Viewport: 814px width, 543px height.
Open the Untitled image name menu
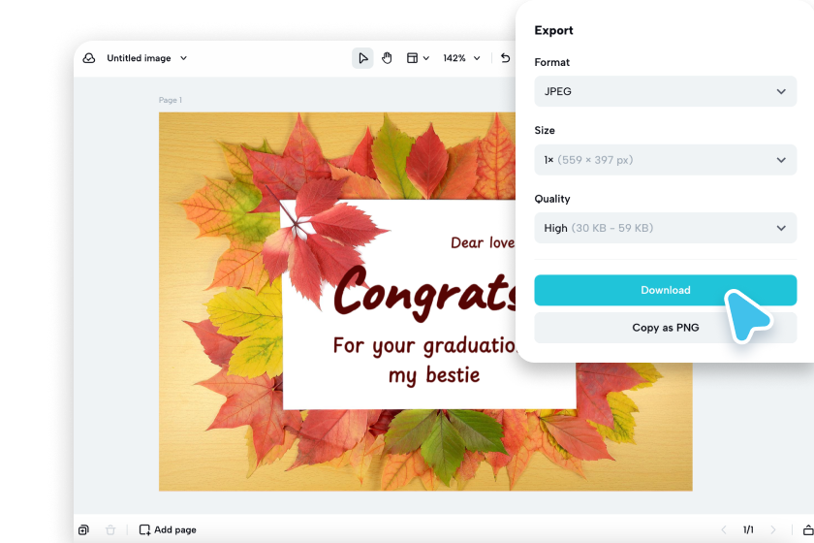click(147, 58)
